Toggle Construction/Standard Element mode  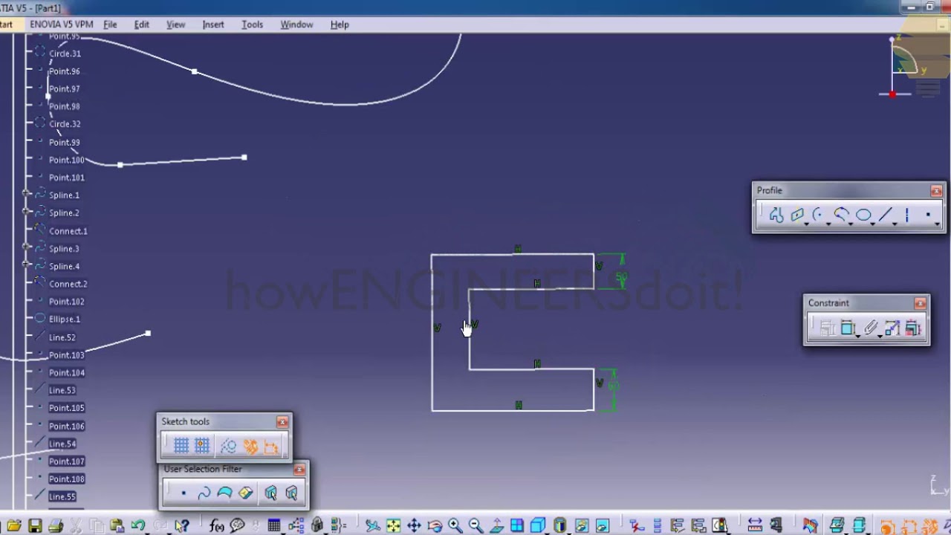[x=228, y=446]
